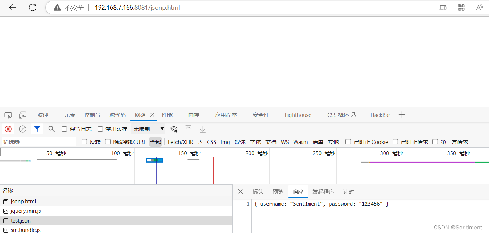Open the not-secure warning icon in address bar

click(57, 8)
